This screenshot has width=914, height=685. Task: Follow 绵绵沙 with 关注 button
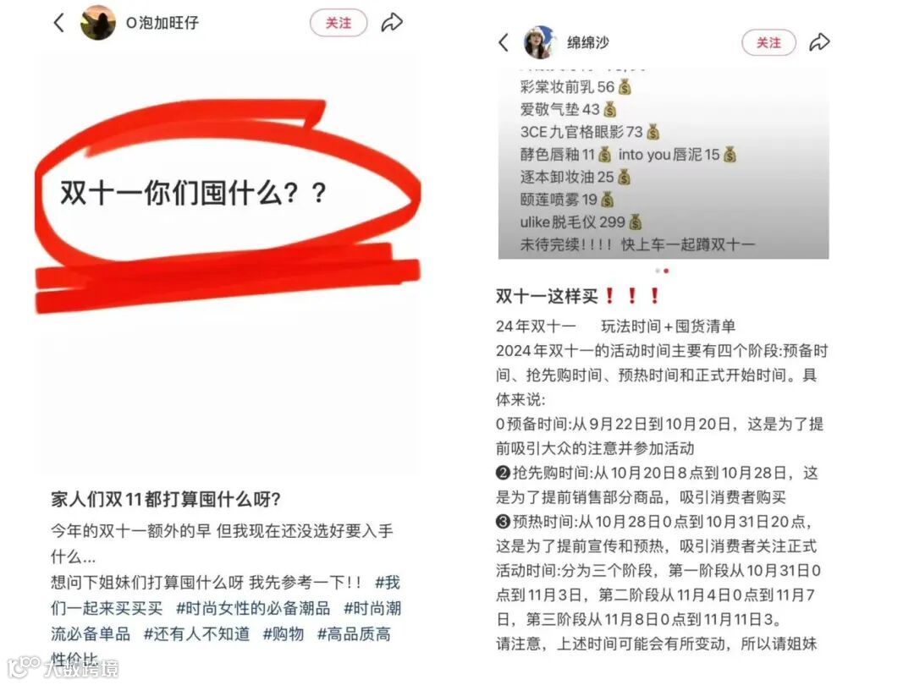(768, 42)
